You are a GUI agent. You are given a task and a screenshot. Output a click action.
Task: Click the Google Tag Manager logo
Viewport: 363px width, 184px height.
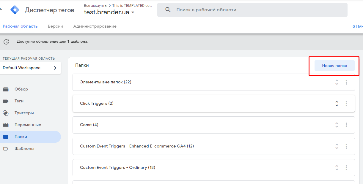click(15, 10)
